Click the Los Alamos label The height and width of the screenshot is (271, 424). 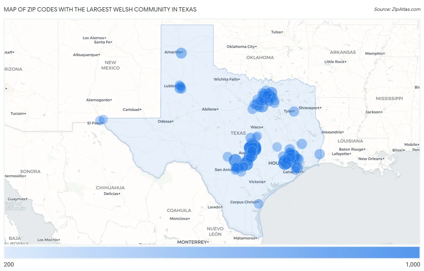click(x=94, y=38)
